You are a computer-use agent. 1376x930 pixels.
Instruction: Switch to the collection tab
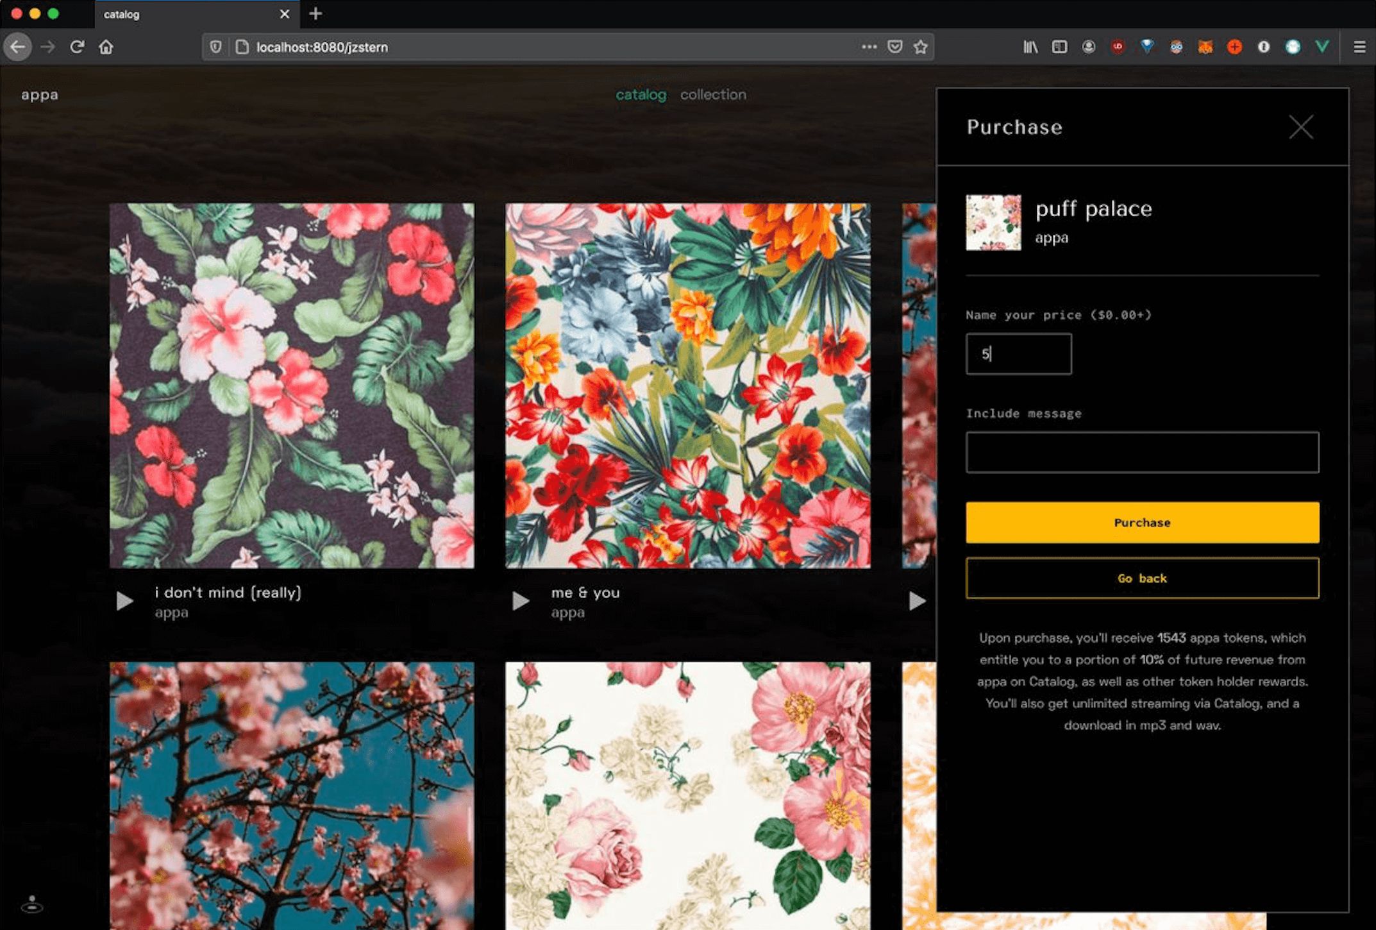[713, 95]
